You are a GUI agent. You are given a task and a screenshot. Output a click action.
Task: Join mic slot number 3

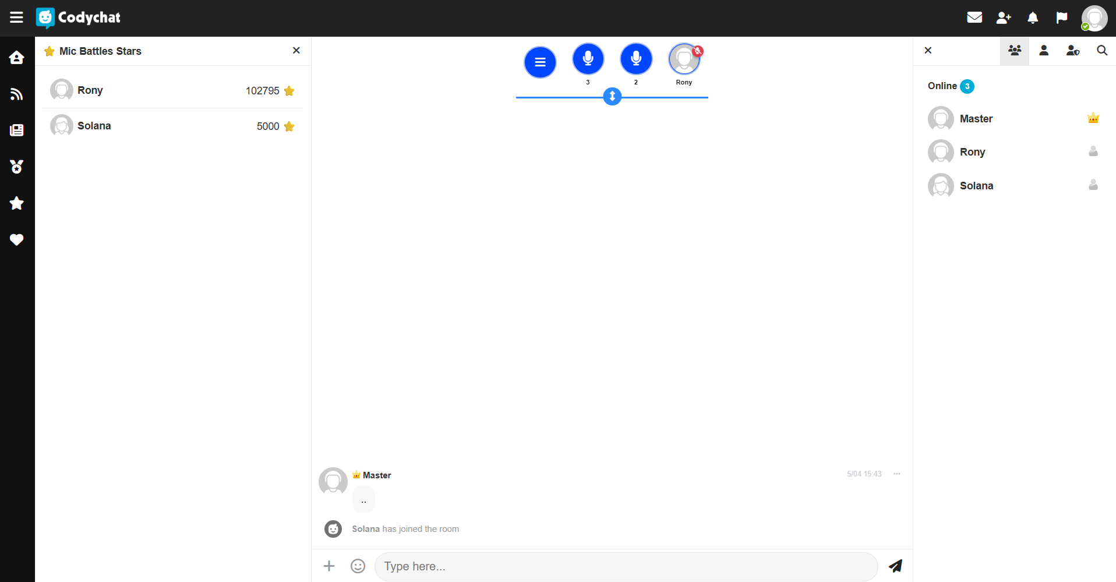(588, 59)
